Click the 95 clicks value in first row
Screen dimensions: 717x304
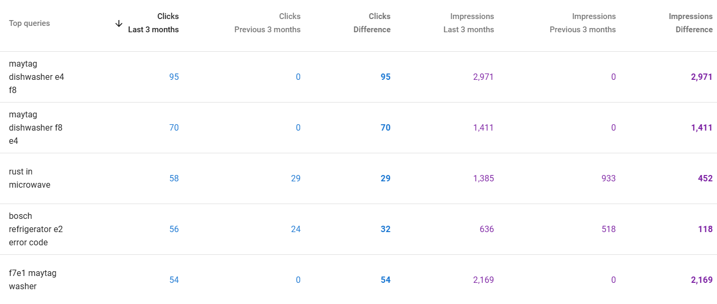click(x=174, y=77)
